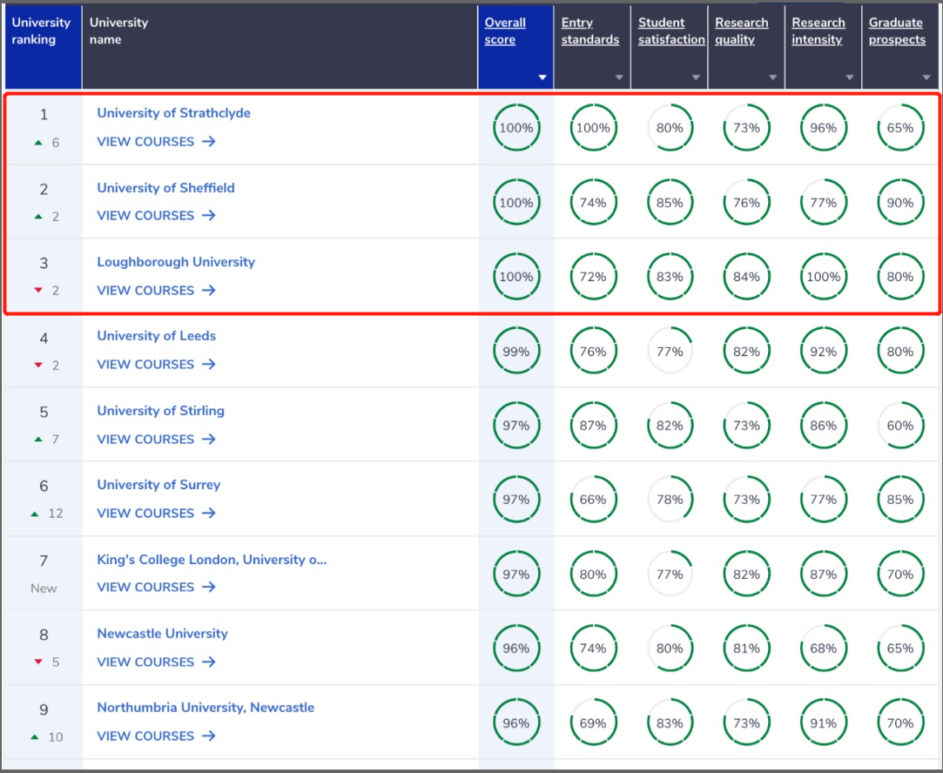The height and width of the screenshot is (773, 943).
Task: Click Surrey's 85% Graduate prospects score
Action: tap(900, 500)
